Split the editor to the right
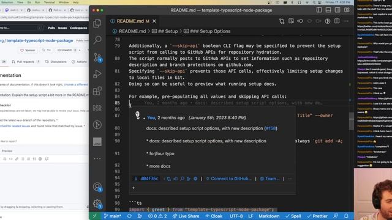The width and height of the screenshot is (392, 220). (337, 21)
